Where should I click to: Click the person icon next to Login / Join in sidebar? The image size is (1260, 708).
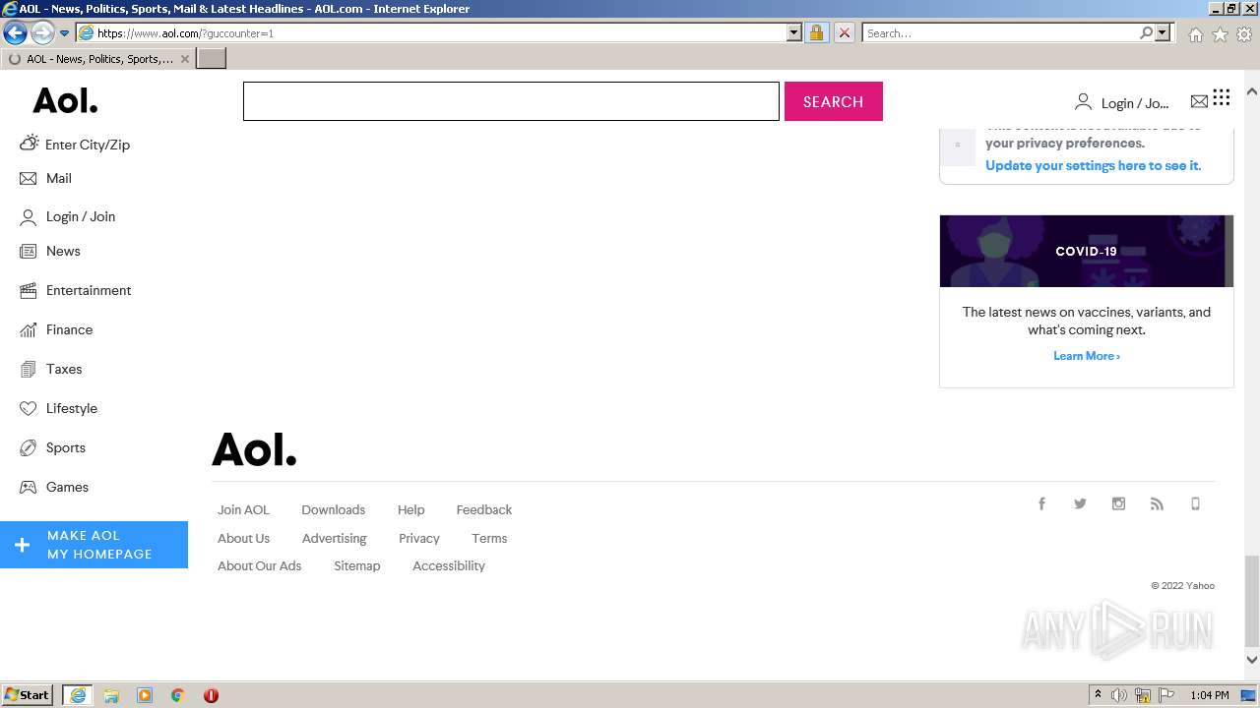point(29,216)
